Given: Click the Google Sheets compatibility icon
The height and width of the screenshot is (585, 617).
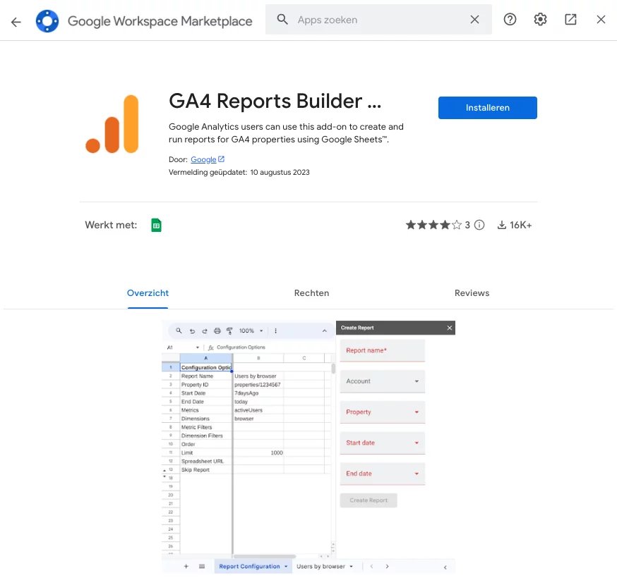Looking at the screenshot, I should (156, 226).
